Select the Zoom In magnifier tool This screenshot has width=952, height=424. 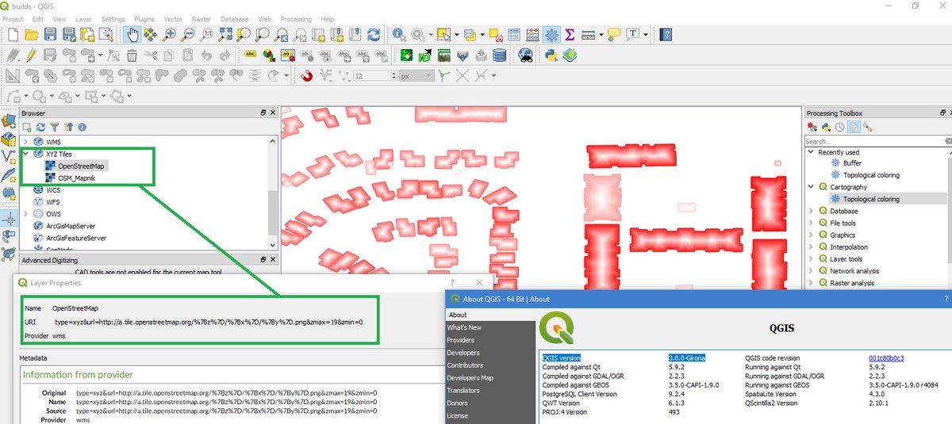pyautogui.click(x=169, y=35)
